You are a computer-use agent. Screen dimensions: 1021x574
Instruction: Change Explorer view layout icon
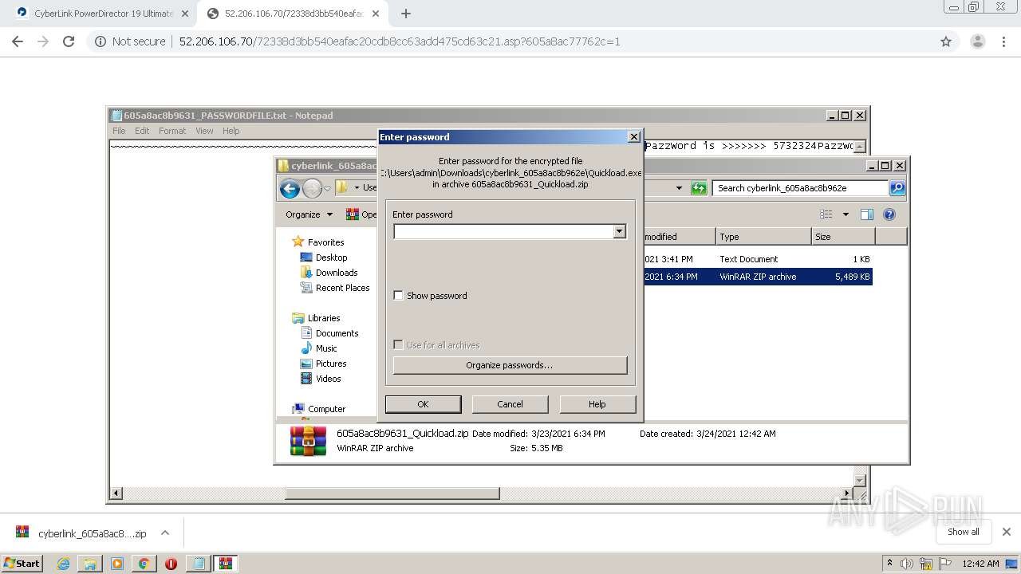pos(826,214)
